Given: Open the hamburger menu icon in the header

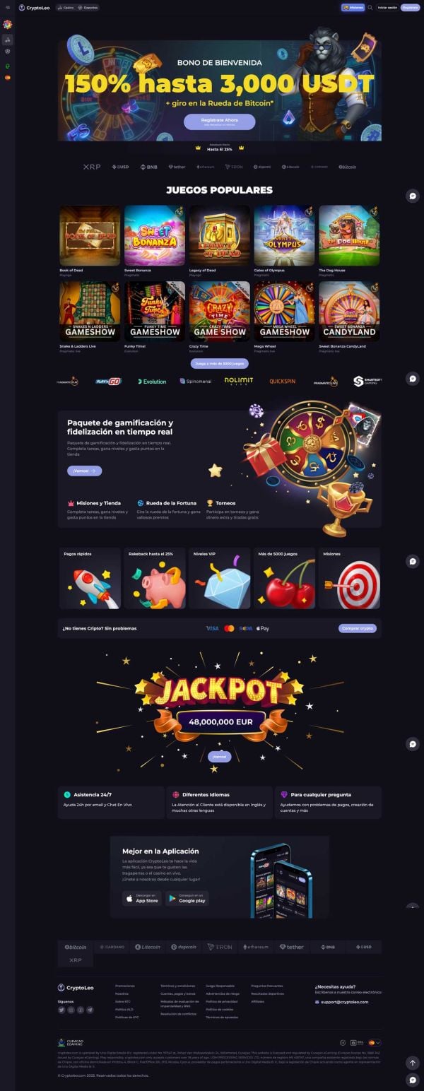Looking at the screenshot, I should click(8, 8).
